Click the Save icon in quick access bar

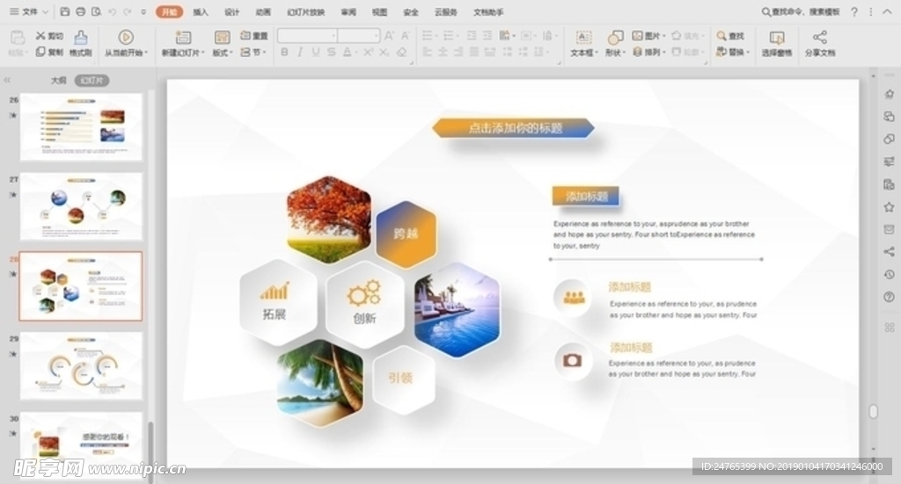pos(65,11)
